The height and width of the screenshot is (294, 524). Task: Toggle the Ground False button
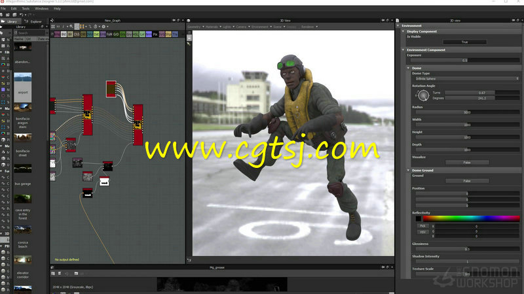pos(467,181)
